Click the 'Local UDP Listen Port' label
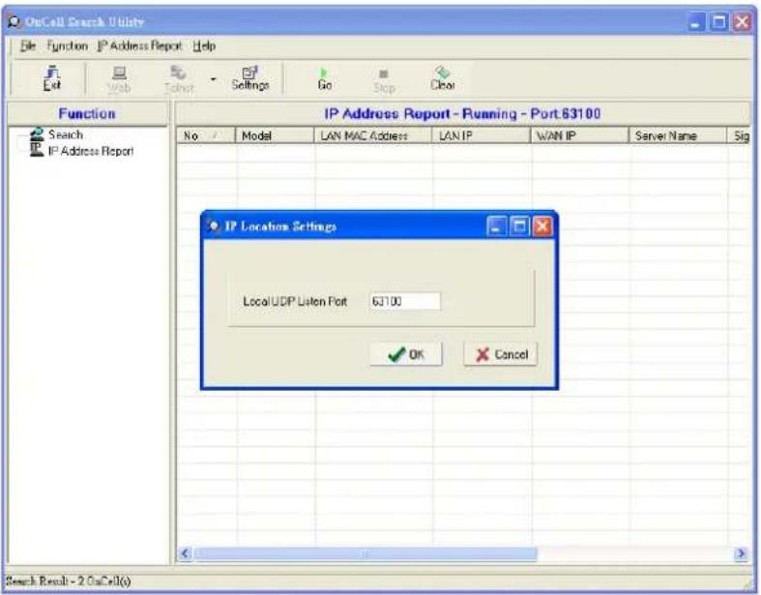The height and width of the screenshot is (595, 761). (295, 301)
